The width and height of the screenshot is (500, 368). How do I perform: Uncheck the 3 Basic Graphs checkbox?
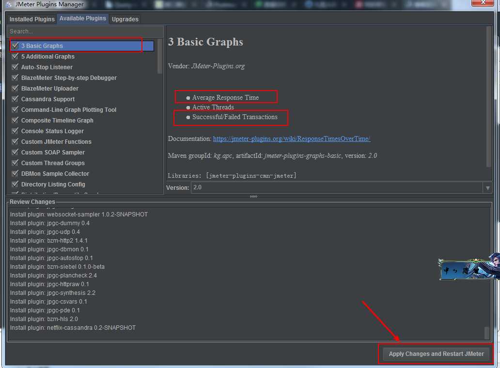(x=15, y=46)
